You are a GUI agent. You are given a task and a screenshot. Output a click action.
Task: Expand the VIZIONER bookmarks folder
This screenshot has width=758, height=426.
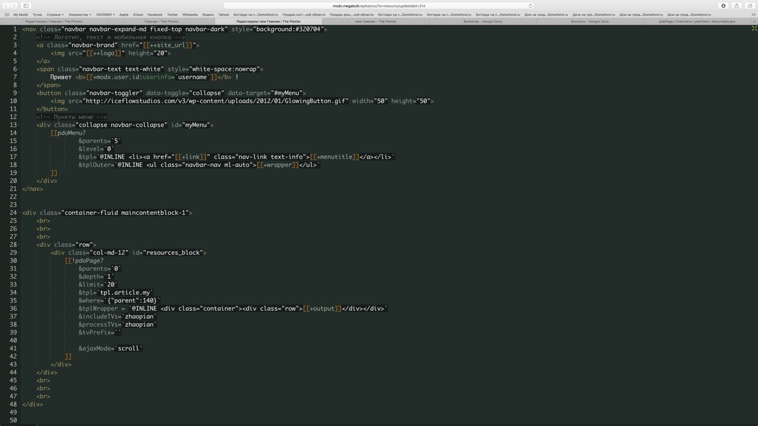(x=106, y=14)
